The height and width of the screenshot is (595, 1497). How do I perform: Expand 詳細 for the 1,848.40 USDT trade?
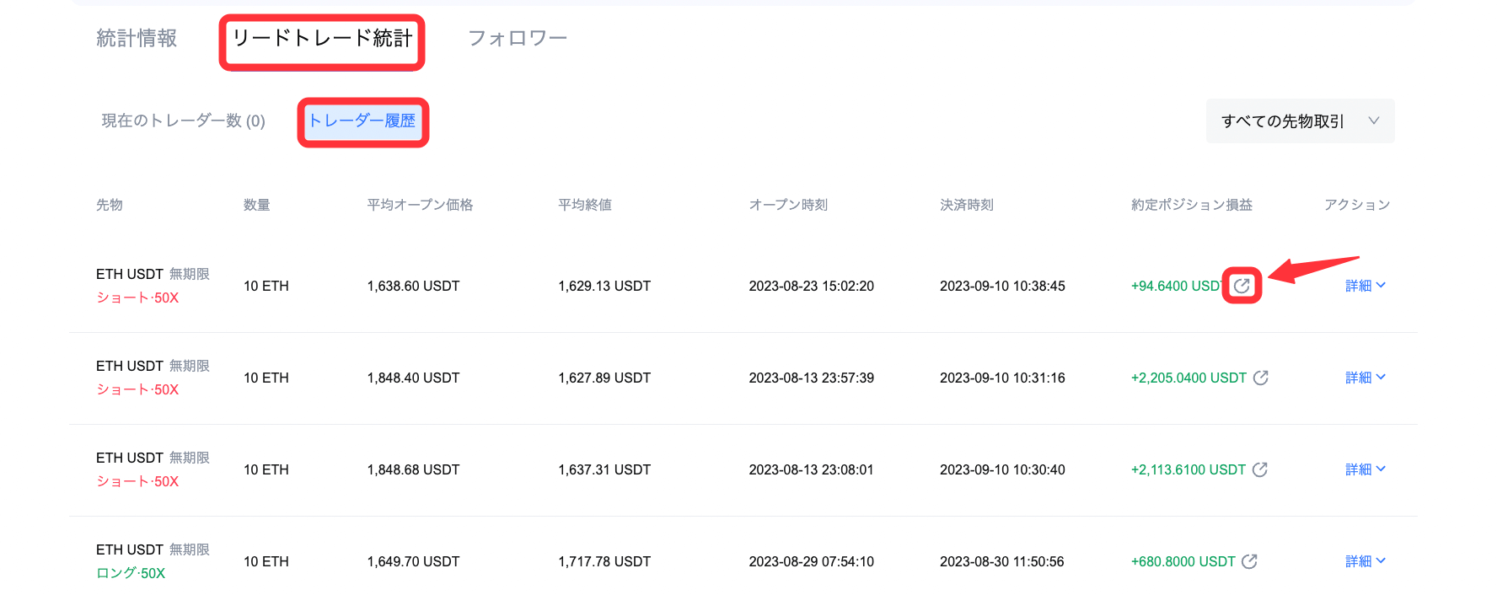coord(1365,378)
